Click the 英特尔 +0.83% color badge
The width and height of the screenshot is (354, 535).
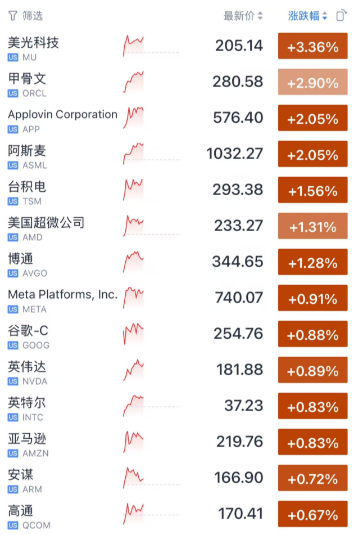tap(312, 407)
